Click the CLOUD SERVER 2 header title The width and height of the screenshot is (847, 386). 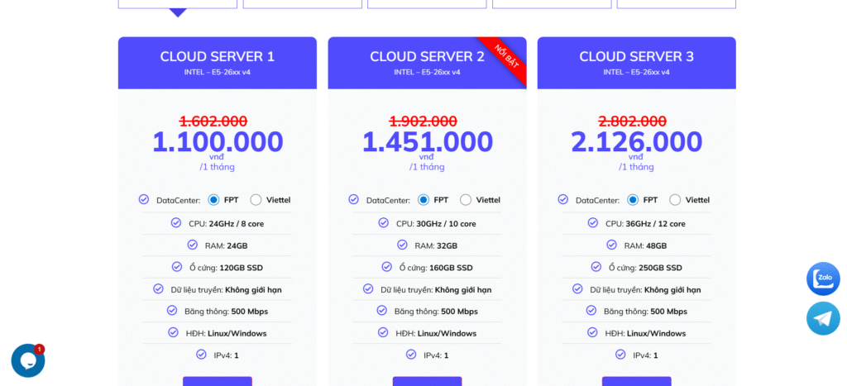[x=427, y=56]
